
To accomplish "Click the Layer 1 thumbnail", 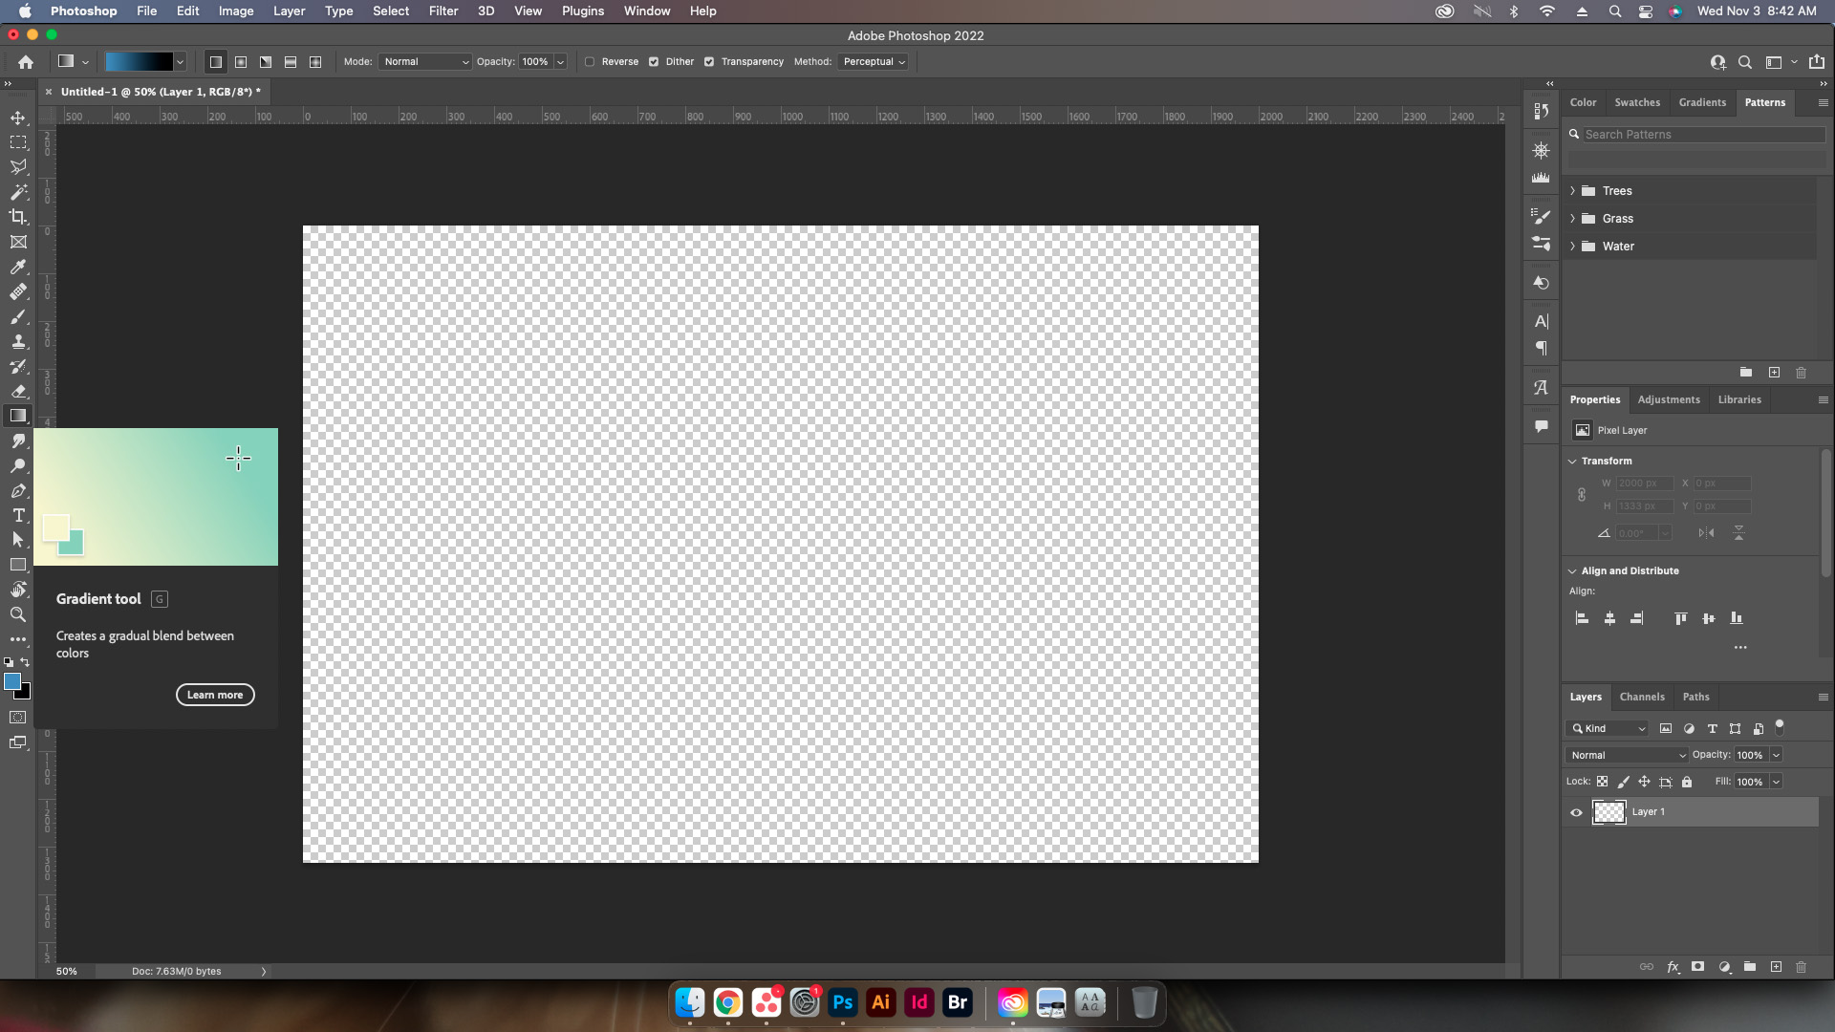I will 1609,812.
